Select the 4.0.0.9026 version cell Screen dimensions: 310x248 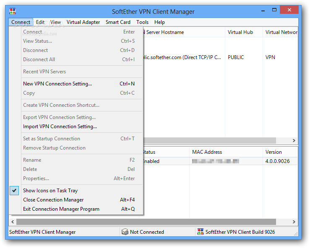point(277,161)
